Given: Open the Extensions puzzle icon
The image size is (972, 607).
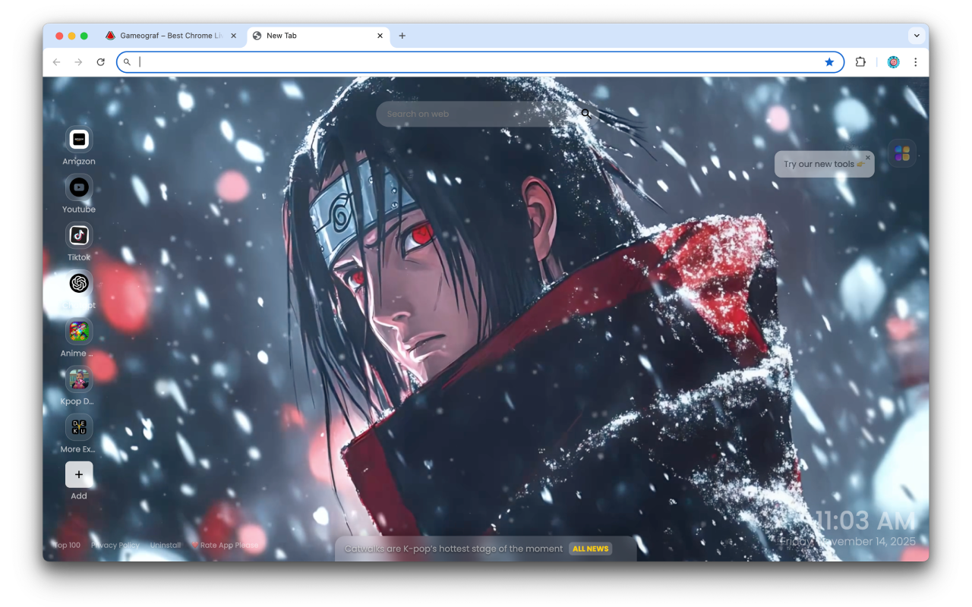Looking at the screenshot, I should click(x=860, y=62).
